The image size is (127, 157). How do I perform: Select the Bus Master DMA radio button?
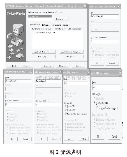coord(94,103)
